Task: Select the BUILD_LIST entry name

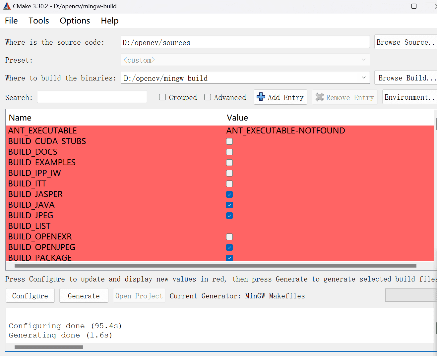Action: point(29,226)
